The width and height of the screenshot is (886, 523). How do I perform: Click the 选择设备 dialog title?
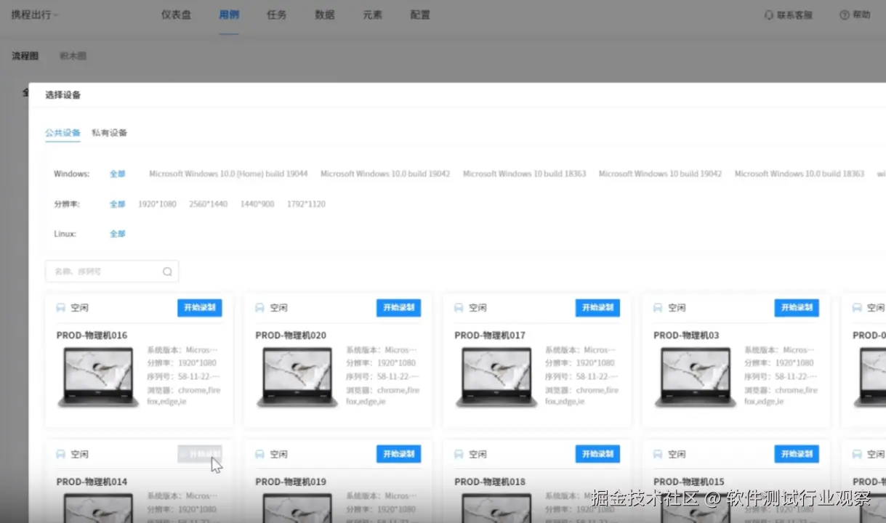click(63, 95)
